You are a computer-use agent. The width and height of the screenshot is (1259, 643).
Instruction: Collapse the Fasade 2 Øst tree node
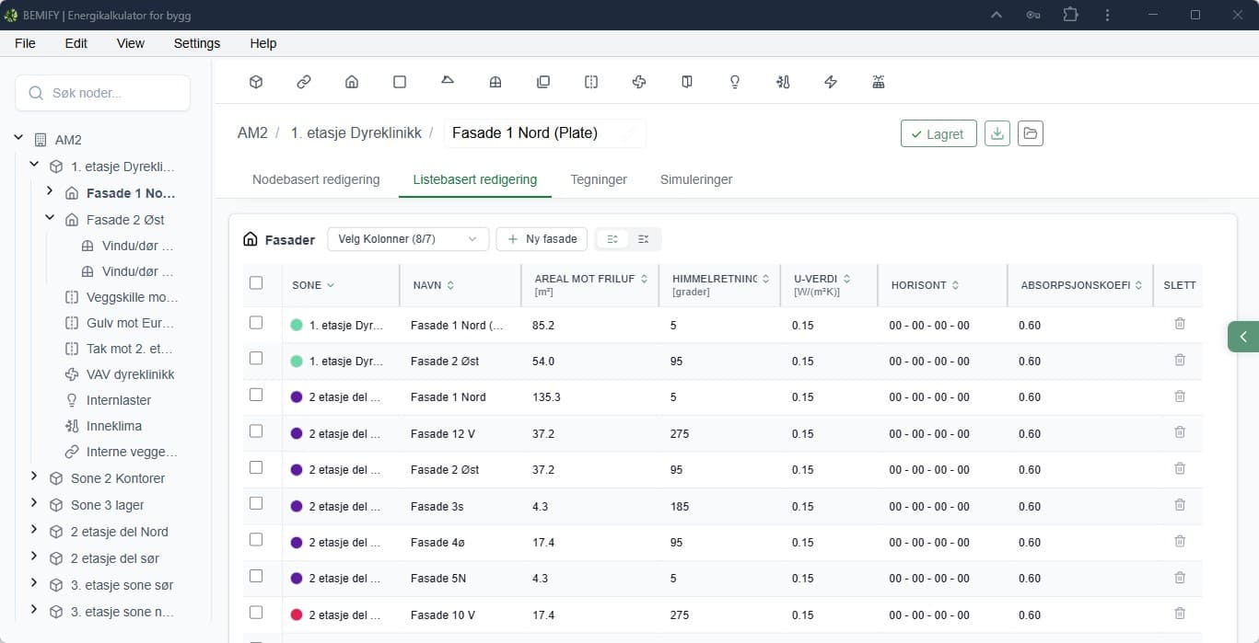(x=50, y=219)
